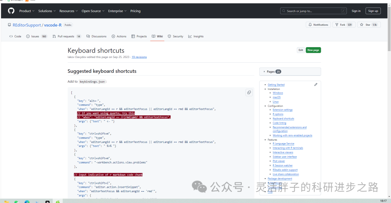Open the Enterprise dropdown
Image resolution: width=391 pixels, height=203 pixels.
[117, 11]
